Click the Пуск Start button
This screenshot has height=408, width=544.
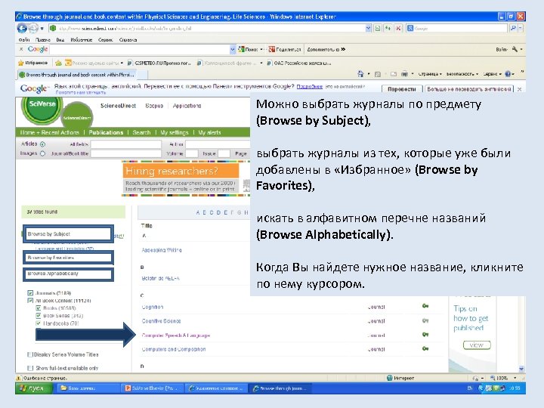point(34,388)
